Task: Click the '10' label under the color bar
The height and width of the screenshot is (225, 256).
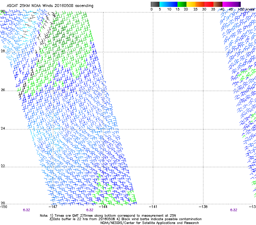Action: 169,9
